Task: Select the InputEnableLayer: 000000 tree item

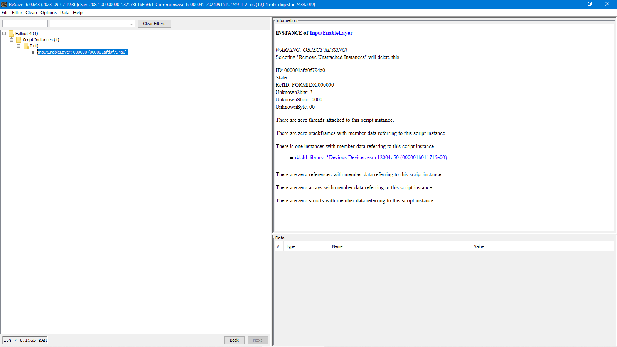Action: coord(82,52)
